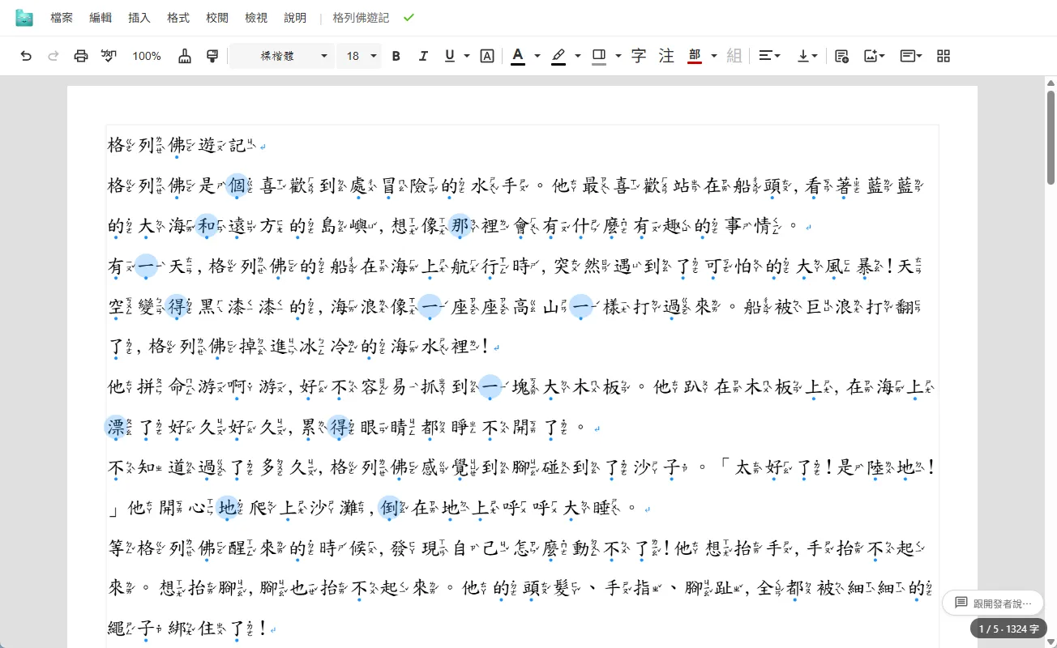Click the page background color icon

tap(598, 56)
